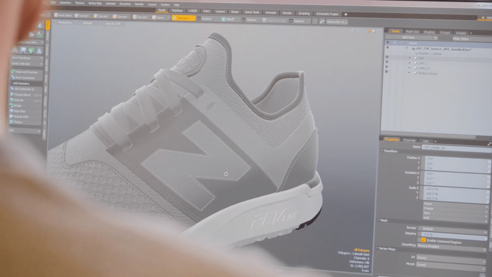The height and width of the screenshot is (277, 492).
Task: Open Mesh Constraints settings
Action: coord(27,78)
